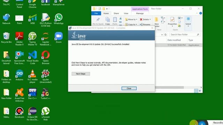Open This PC desktop icon
This screenshot has width=223, height=125.
(x=6, y=3)
